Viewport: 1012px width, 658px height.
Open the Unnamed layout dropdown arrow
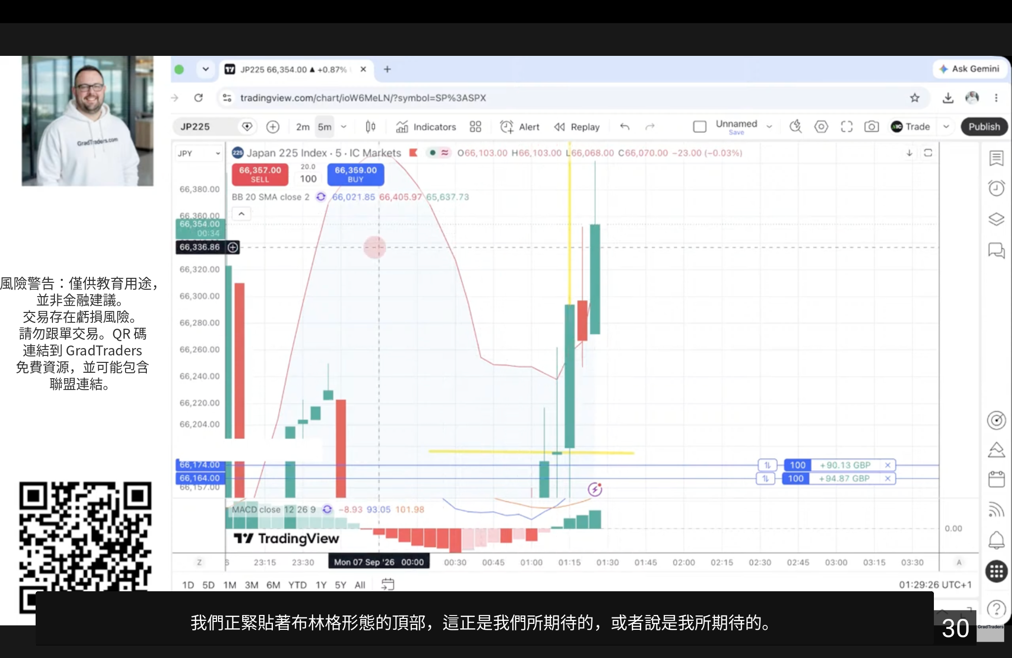[x=769, y=127]
